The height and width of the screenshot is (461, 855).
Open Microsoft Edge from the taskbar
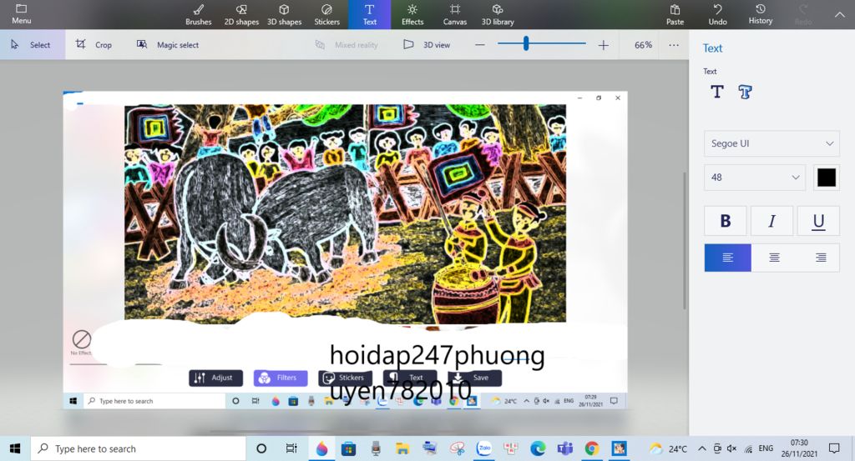538,448
